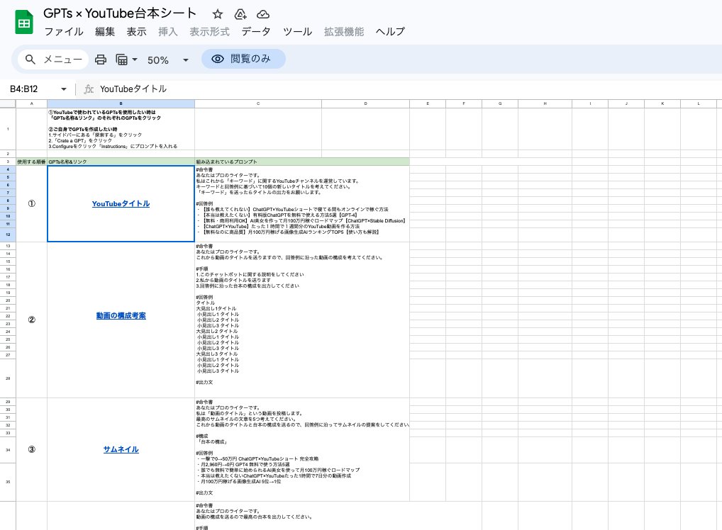Expand the name box dropdown arrow

[64, 89]
